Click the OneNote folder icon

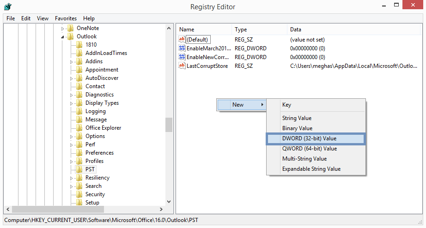click(x=70, y=28)
